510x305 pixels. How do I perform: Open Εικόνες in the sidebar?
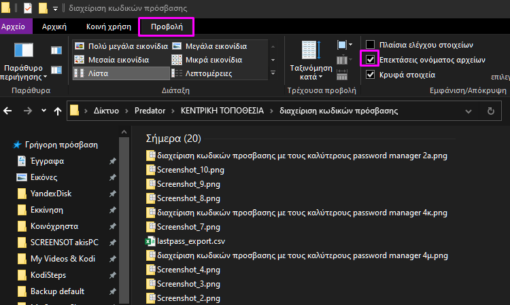pos(44,177)
